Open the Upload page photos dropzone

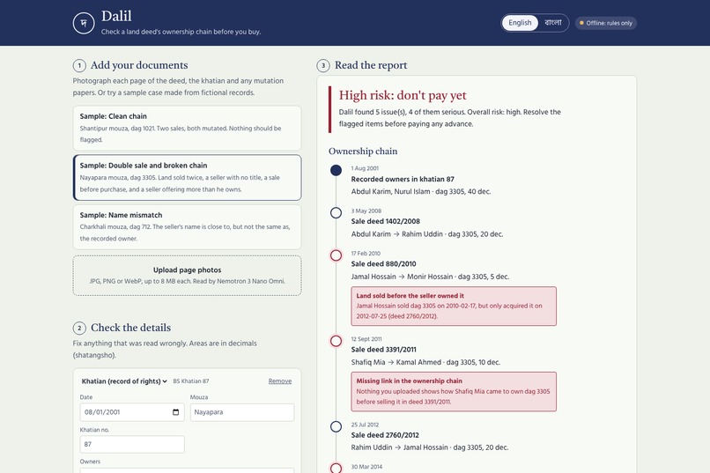(187, 275)
